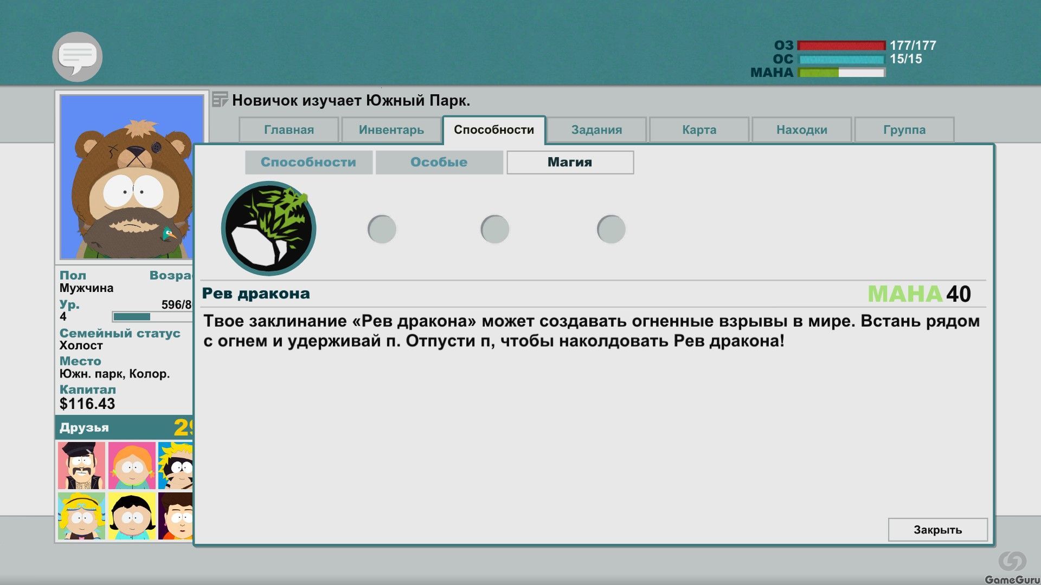The width and height of the screenshot is (1041, 585).
Task: Click the Капитал label
Action: pos(87,389)
